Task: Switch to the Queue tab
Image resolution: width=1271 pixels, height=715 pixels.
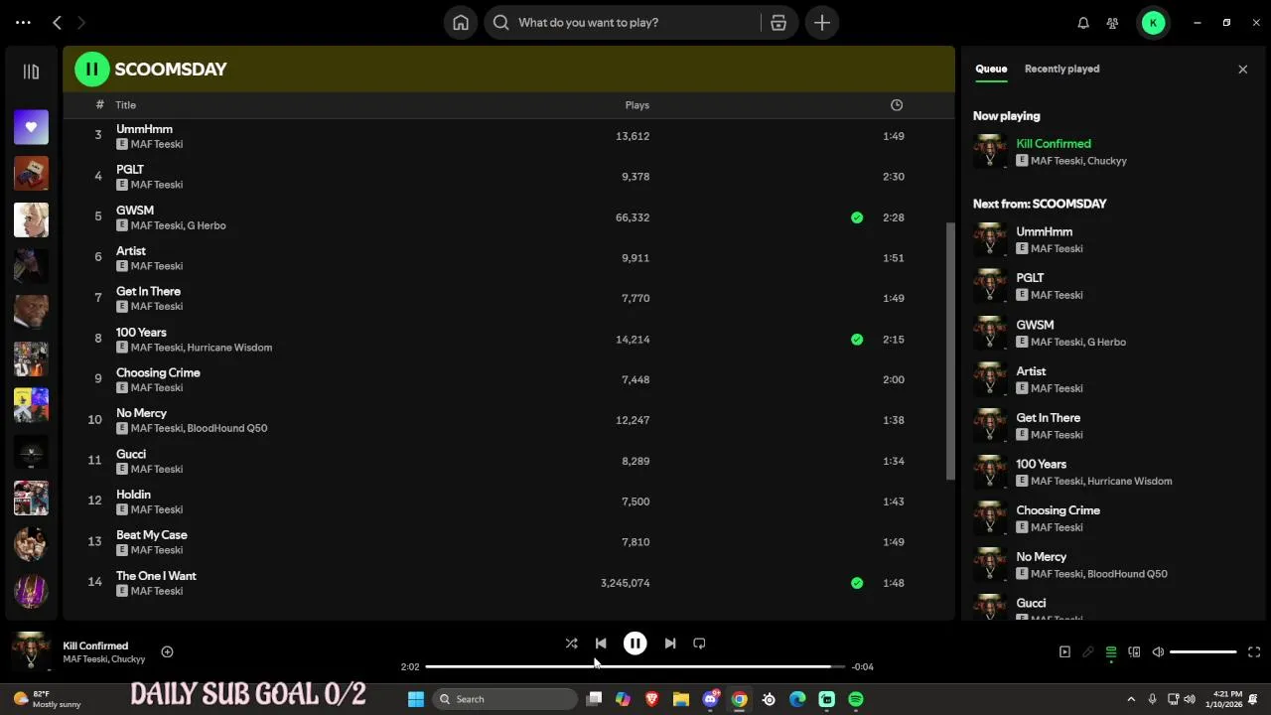Action: pos(991,69)
